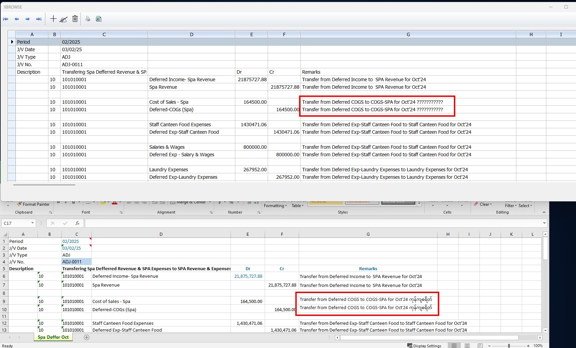
Task: Click the Insert Function fx icon
Action: pyautogui.click(x=77, y=223)
